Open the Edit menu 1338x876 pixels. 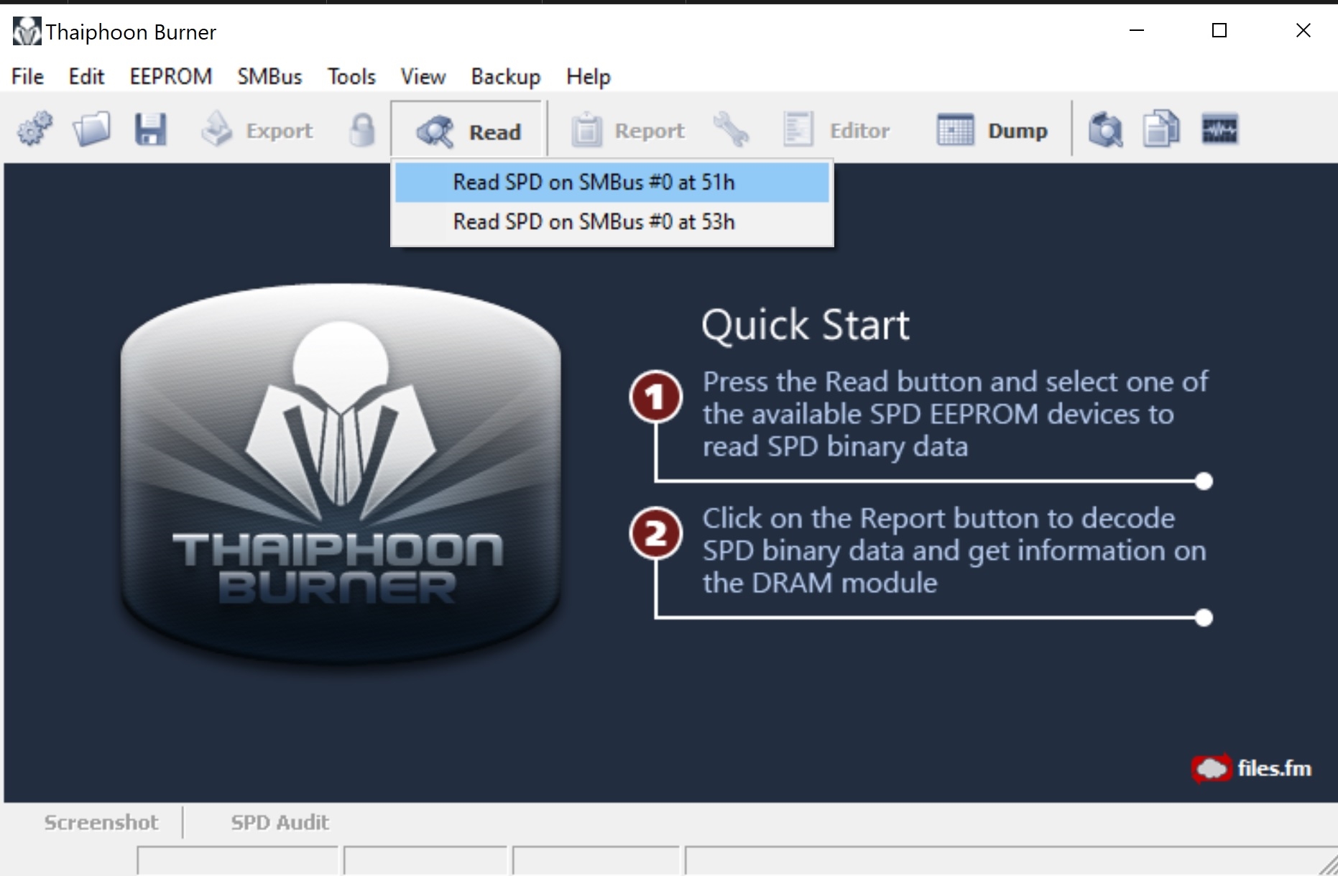tap(86, 76)
